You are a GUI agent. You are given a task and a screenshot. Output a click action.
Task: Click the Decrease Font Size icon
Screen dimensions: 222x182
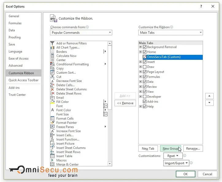(52, 81)
